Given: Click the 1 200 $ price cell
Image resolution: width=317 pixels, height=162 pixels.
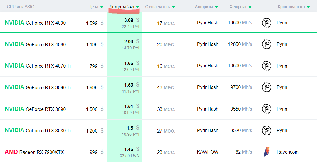Looking at the screenshot, I should [x=95, y=131].
